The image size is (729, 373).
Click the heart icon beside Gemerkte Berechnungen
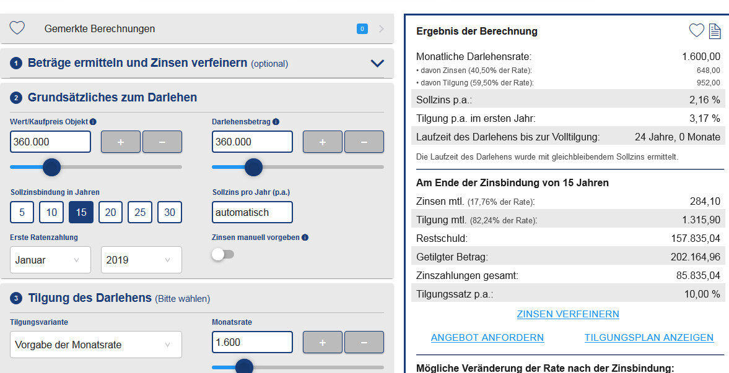[x=17, y=28]
